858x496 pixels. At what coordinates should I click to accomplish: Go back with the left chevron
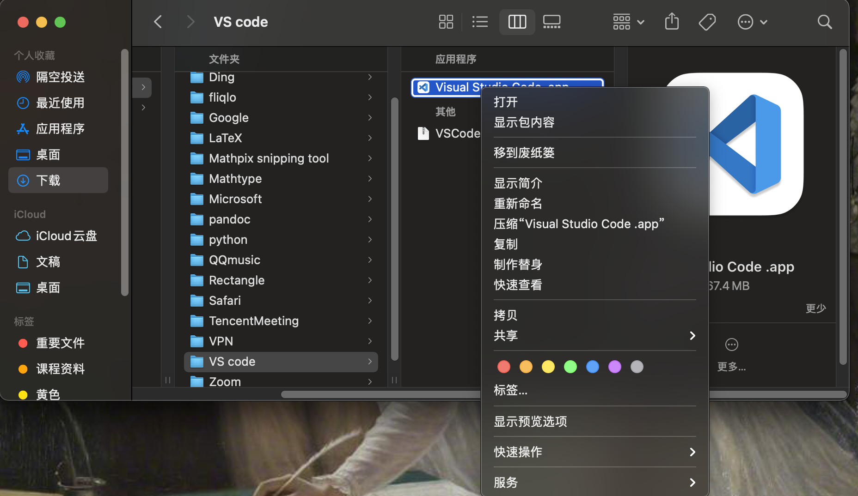click(x=158, y=22)
